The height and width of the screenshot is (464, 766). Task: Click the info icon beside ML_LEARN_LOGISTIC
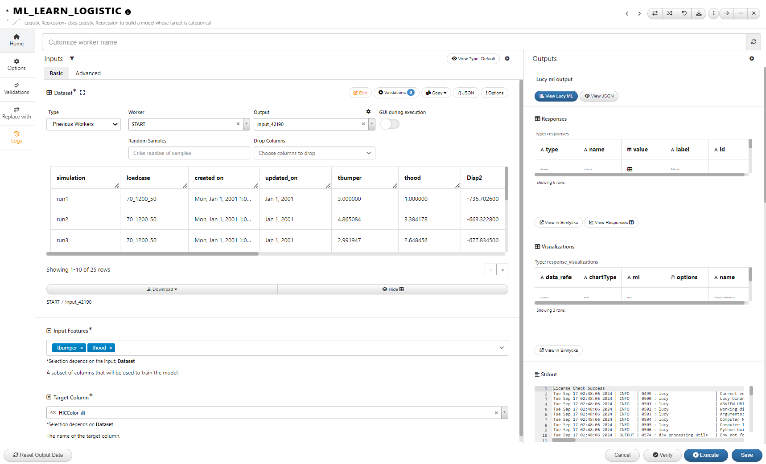(x=128, y=12)
